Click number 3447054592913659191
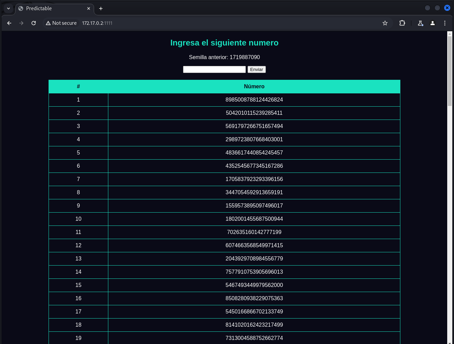 (254, 192)
